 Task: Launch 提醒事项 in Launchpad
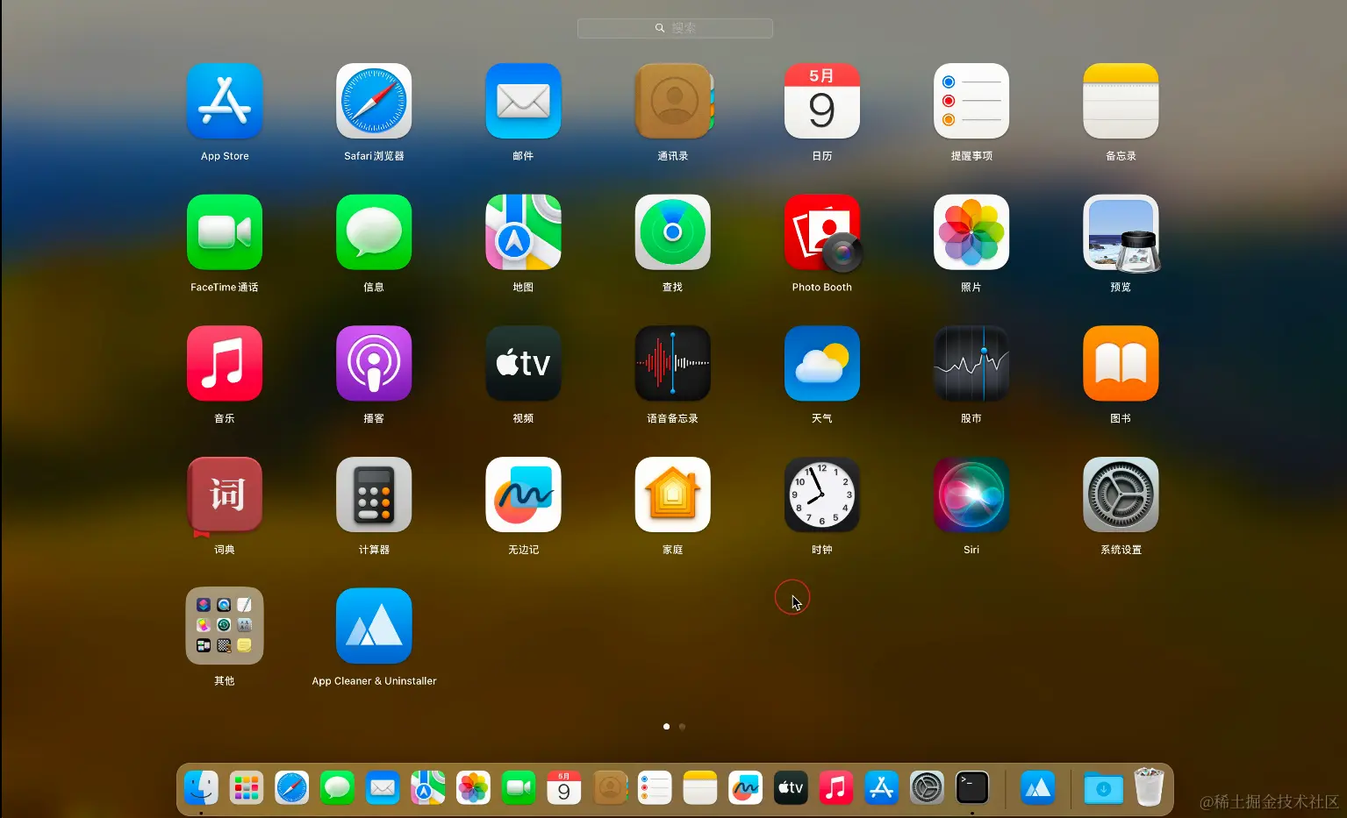pos(971,101)
